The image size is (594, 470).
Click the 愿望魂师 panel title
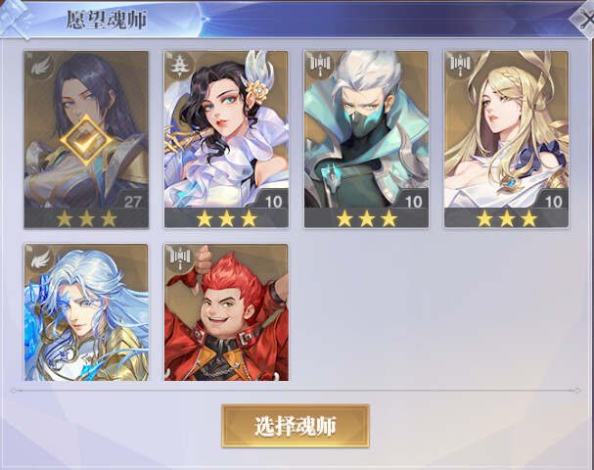pos(107,20)
